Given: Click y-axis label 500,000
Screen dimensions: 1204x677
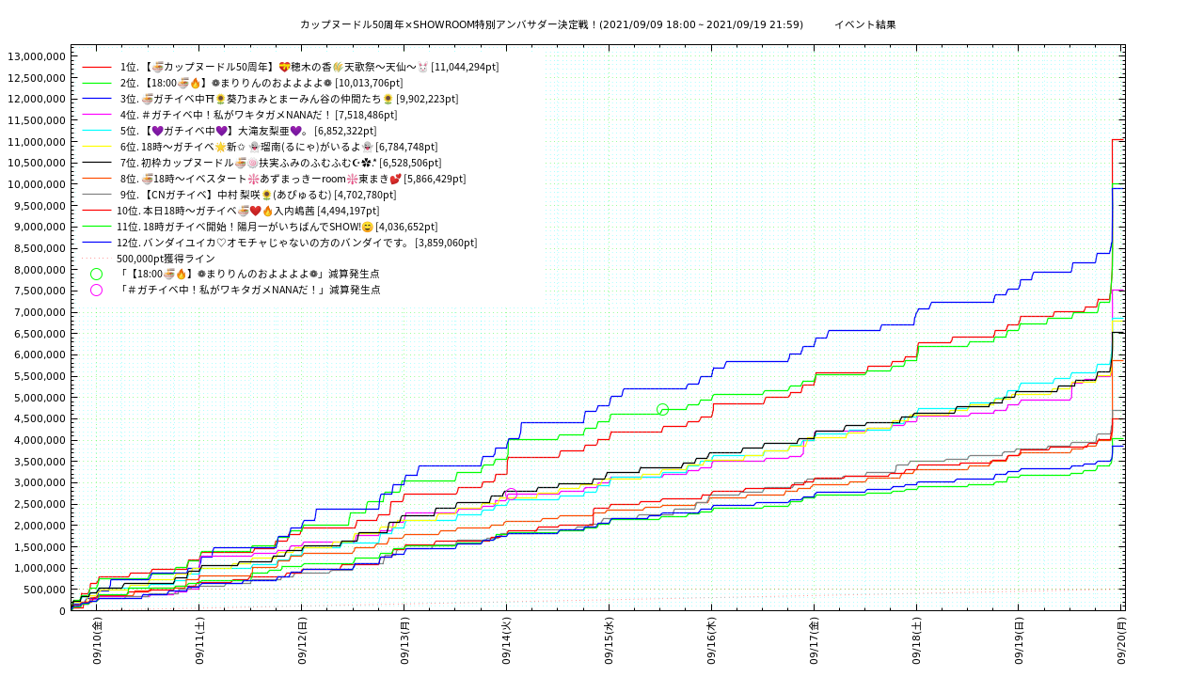Looking at the screenshot, I should (46, 590).
